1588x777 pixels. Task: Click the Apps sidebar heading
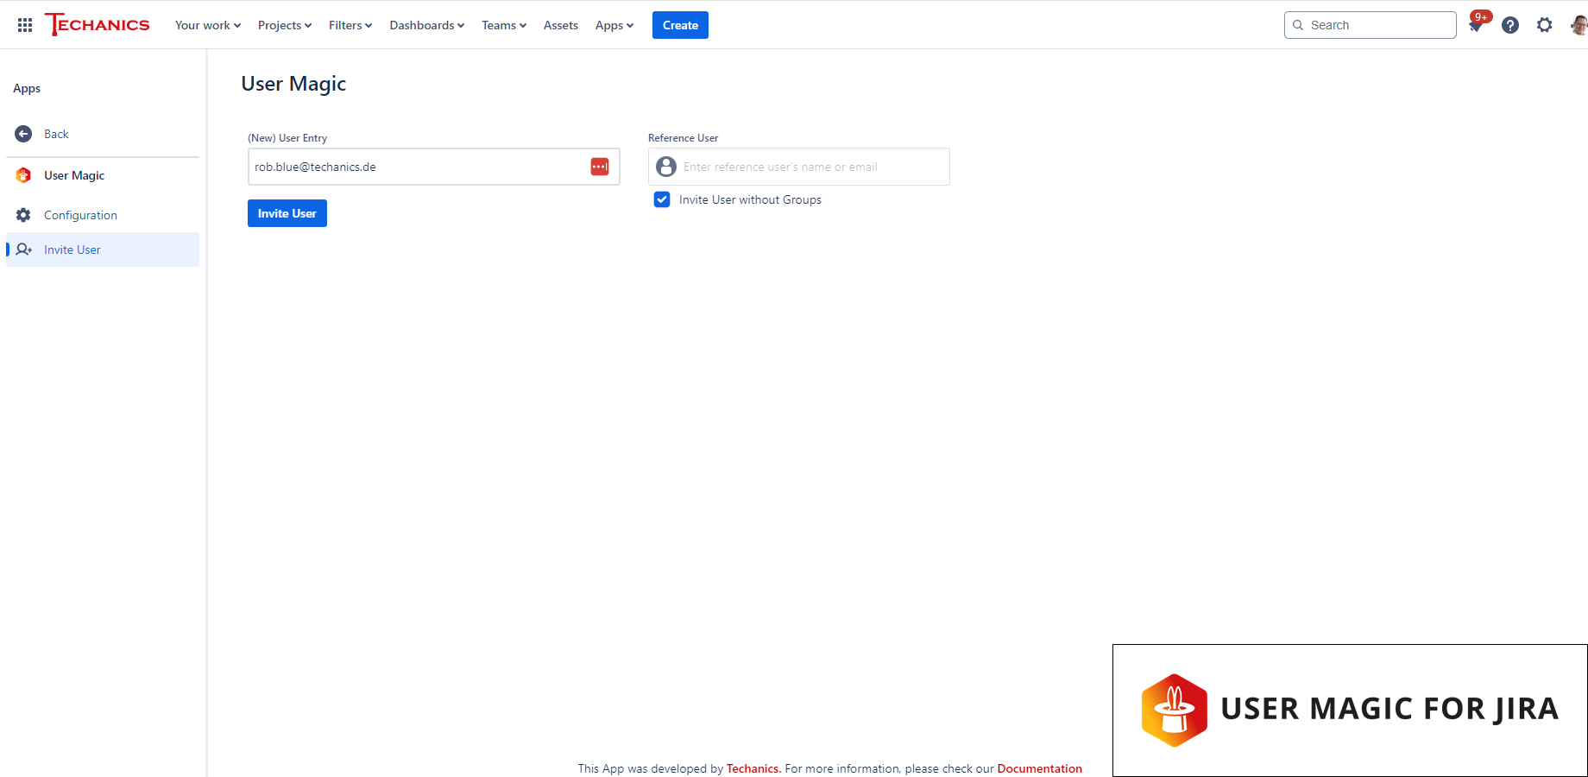click(x=27, y=88)
